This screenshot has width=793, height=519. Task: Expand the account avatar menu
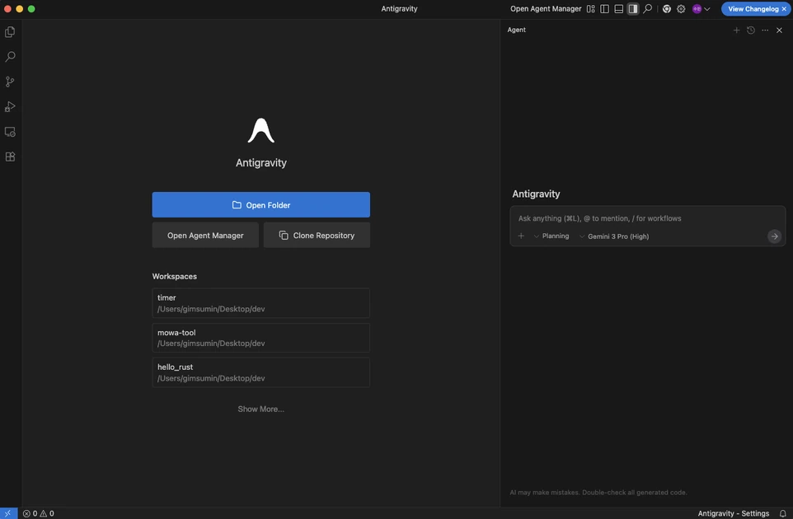pyautogui.click(x=698, y=7)
